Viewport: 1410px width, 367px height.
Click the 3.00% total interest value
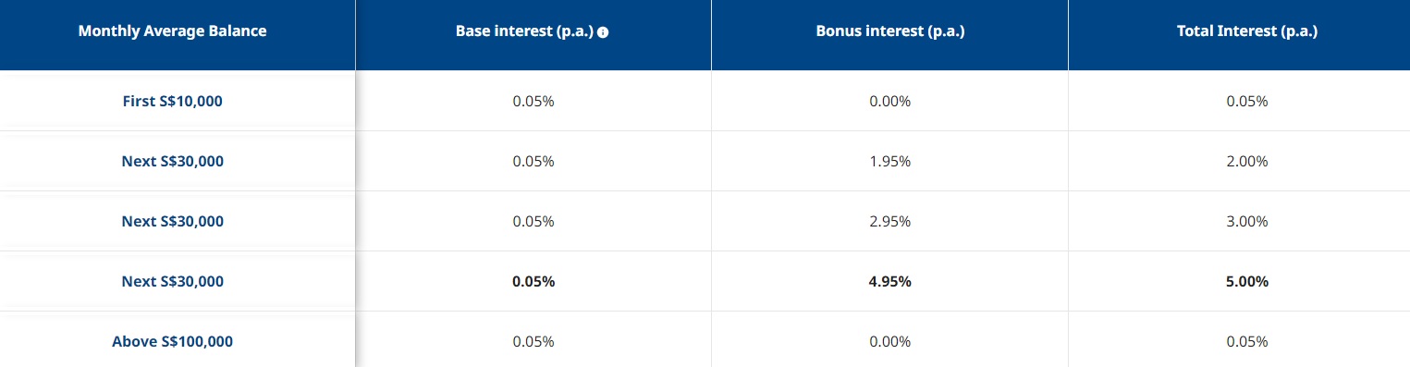tap(1247, 221)
